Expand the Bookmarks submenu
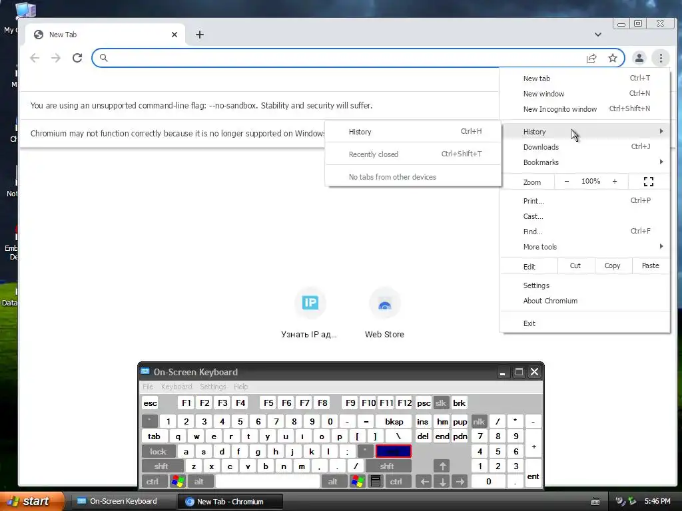This screenshot has width=682, height=511. point(585,162)
